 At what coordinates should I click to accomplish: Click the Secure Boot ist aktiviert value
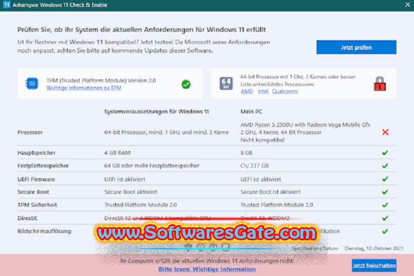pyautogui.click(x=270, y=192)
